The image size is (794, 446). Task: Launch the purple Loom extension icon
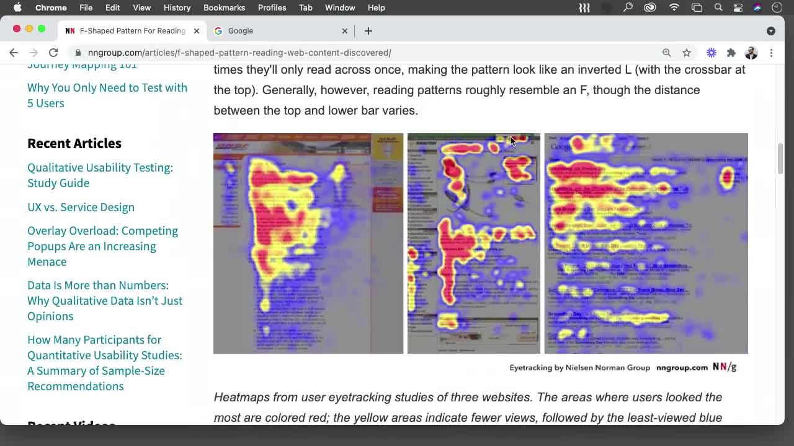(x=711, y=53)
